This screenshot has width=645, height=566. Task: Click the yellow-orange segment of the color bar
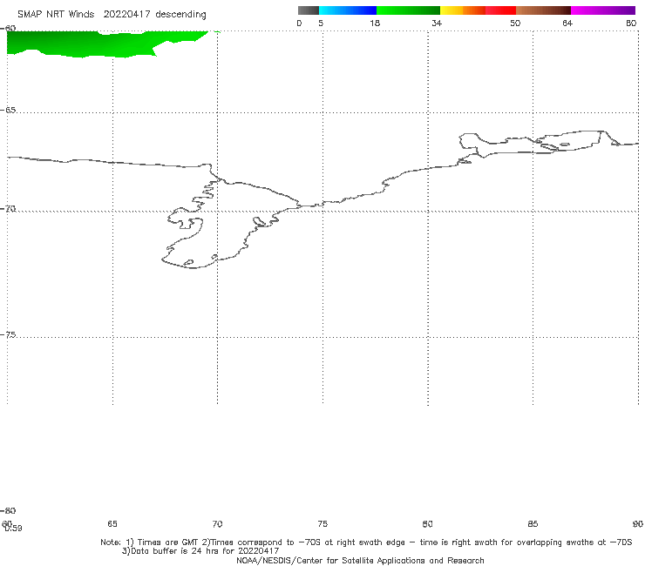pos(463,10)
